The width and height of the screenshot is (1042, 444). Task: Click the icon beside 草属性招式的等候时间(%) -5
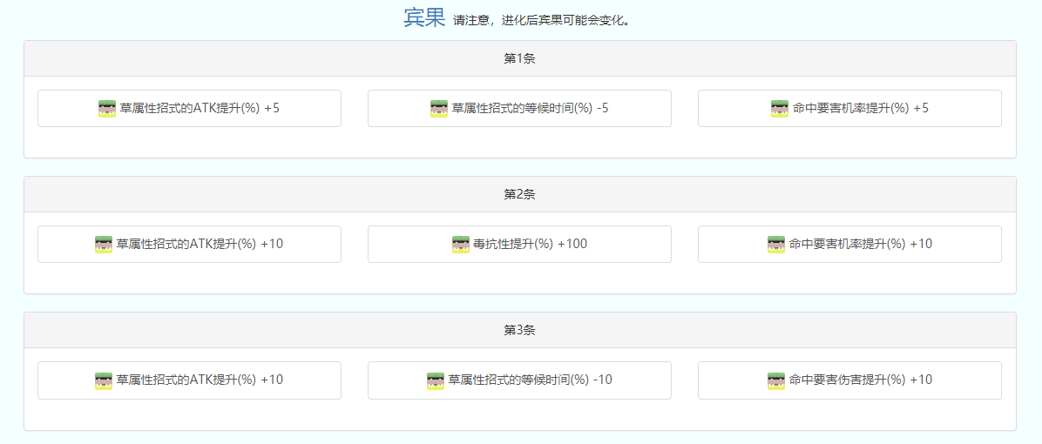(x=439, y=109)
